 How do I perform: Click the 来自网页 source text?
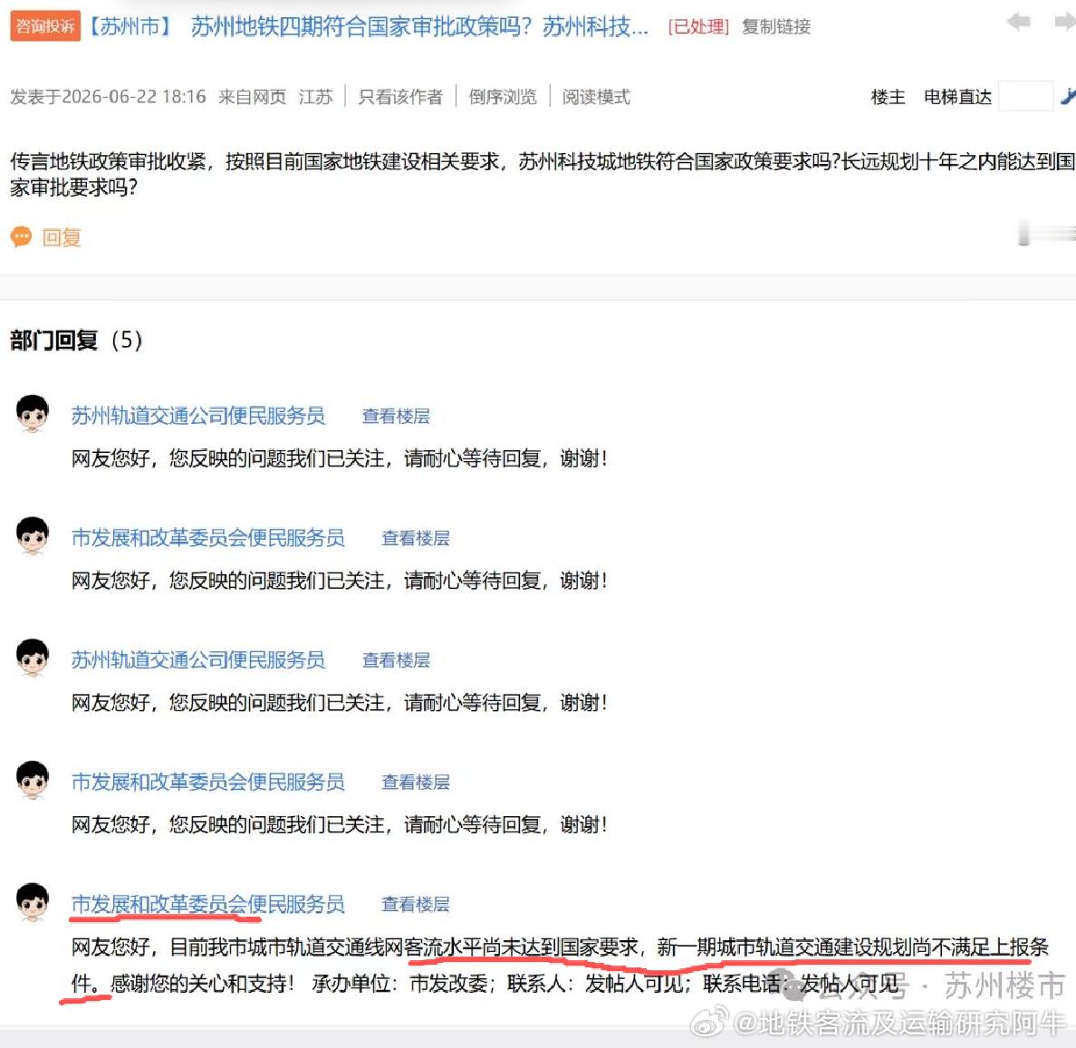253,97
